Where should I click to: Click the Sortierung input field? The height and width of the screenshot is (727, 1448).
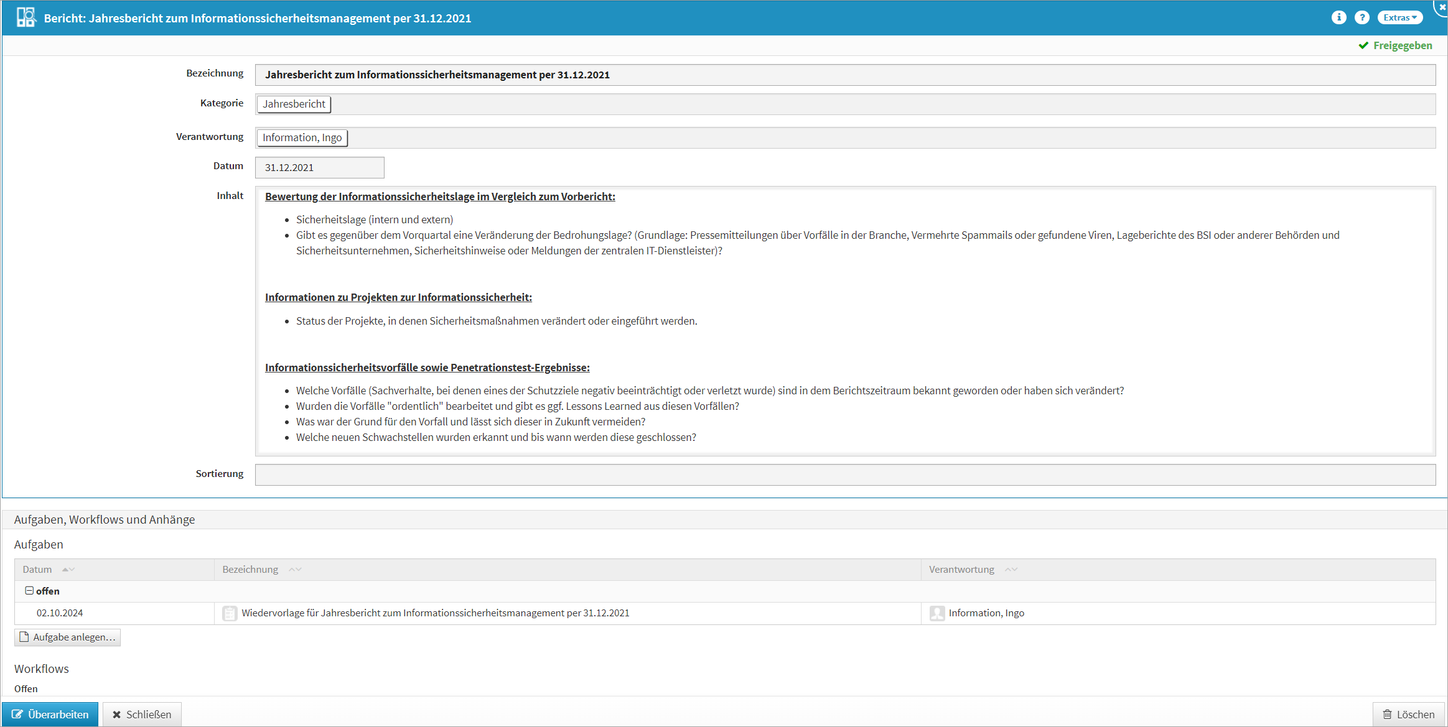tap(844, 475)
